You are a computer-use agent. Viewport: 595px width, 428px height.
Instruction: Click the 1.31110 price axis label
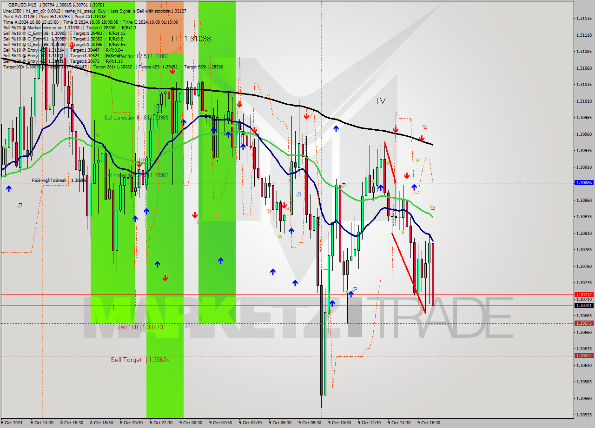tap(584, 35)
